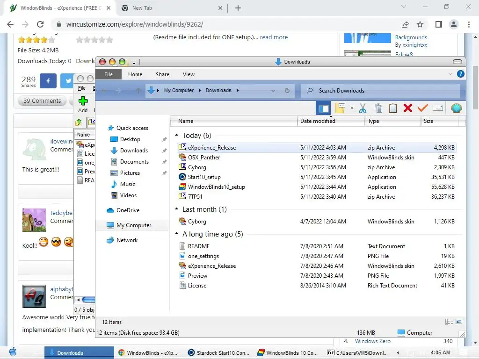
Task: Collapse the A long time ago (5) group
Action: [x=177, y=234]
